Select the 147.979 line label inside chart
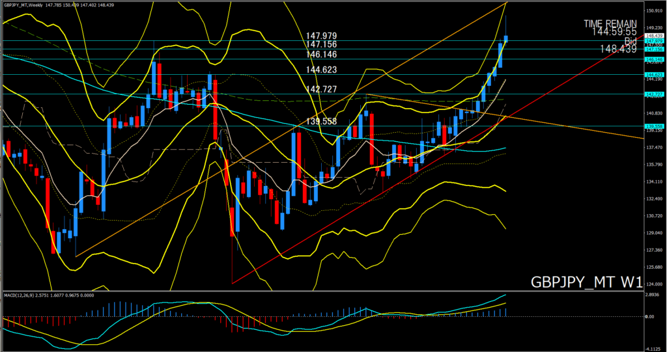 point(321,36)
